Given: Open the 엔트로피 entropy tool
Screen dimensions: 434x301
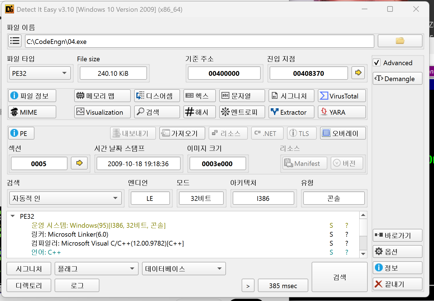Looking at the screenshot, I should 242,112.
